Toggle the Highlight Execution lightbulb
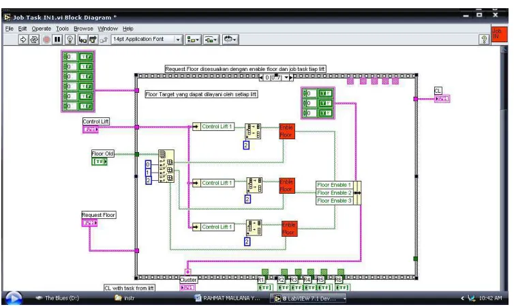This screenshot has width=514, height=307. pyautogui.click(x=70, y=40)
